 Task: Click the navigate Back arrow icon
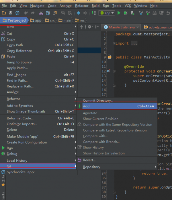pos(78,13)
